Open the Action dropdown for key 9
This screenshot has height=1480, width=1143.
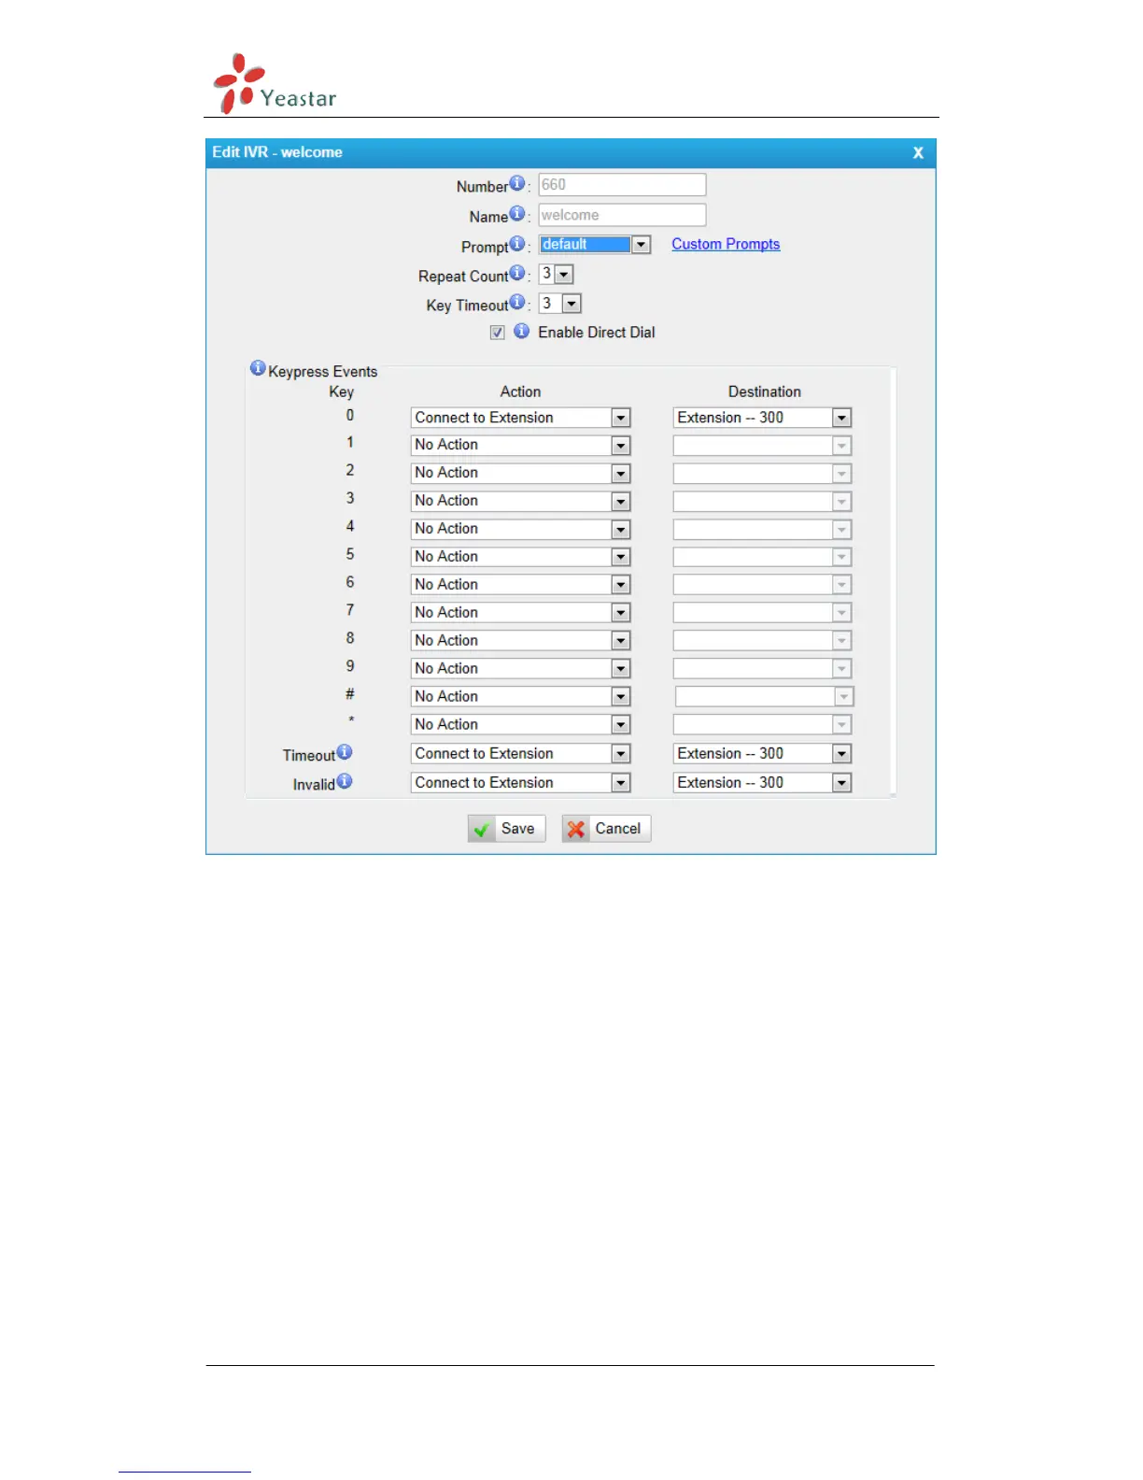(520, 669)
